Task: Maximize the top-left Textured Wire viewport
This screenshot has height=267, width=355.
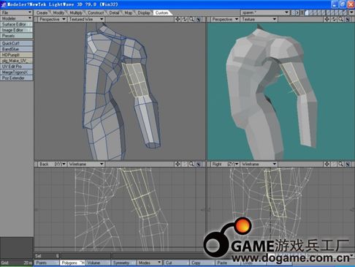Action: 199,19
